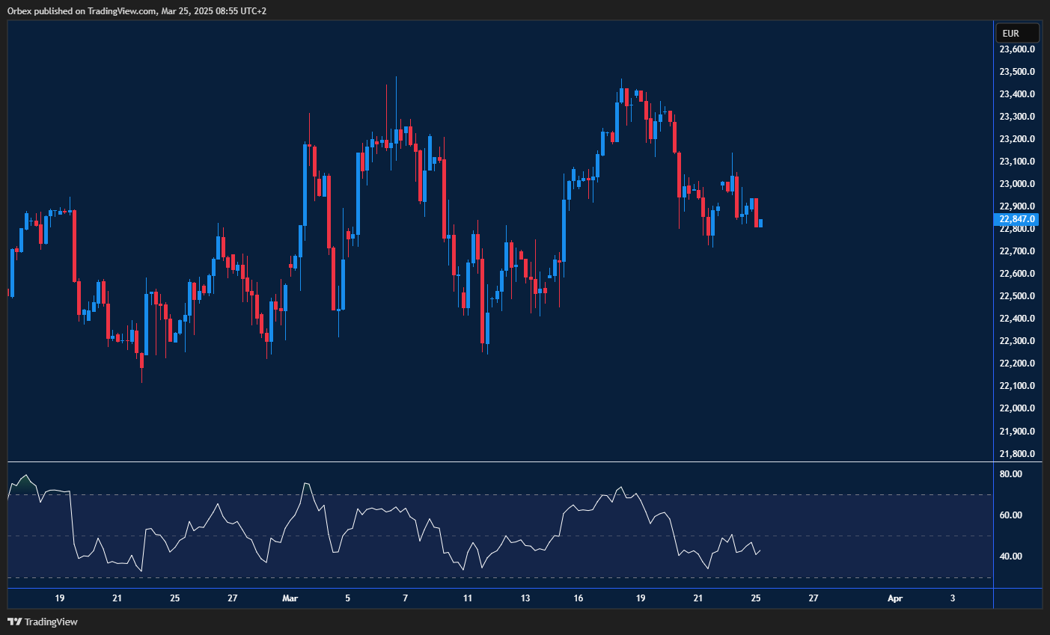Select the 23,600.0 value on the price scale
Screen dimensions: 1050x635
click(1016, 49)
